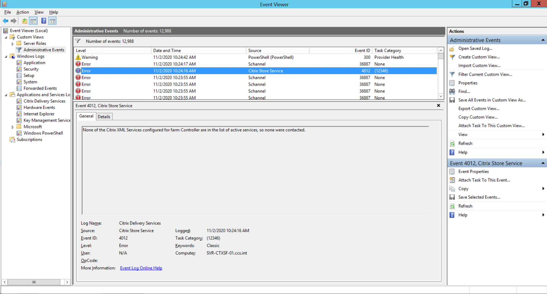Image resolution: width=547 pixels, height=294 pixels.
Task: Click the tree pane horizontal scrollbar right arrow
Action: coord(67,282)
